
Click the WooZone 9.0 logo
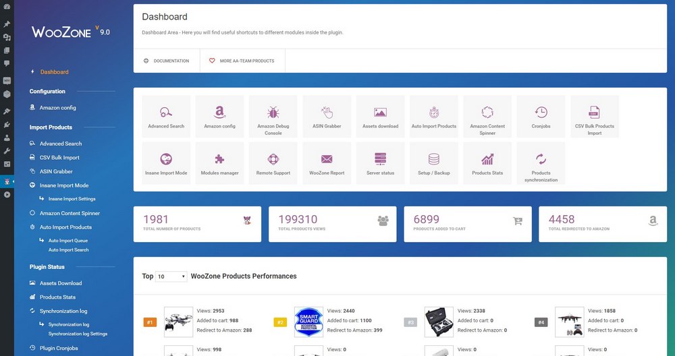tap(71, 32)
